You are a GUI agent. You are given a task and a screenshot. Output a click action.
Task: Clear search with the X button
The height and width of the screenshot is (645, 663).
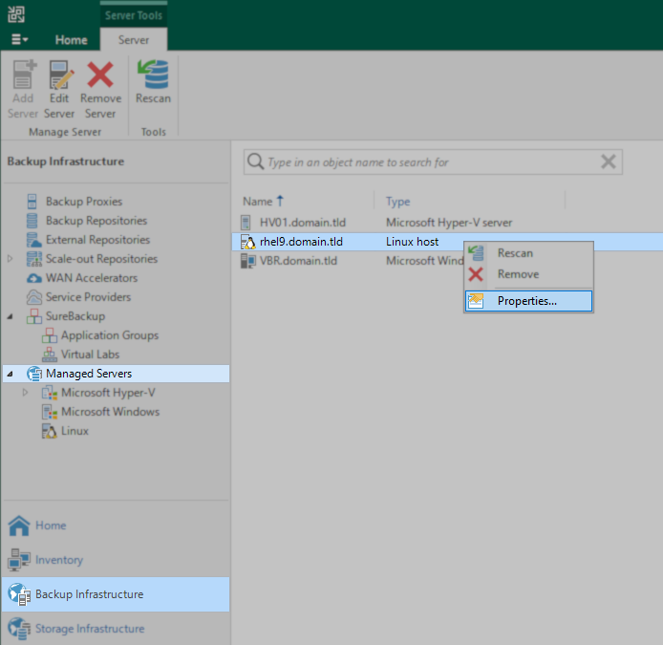click(x=608, y=162)
